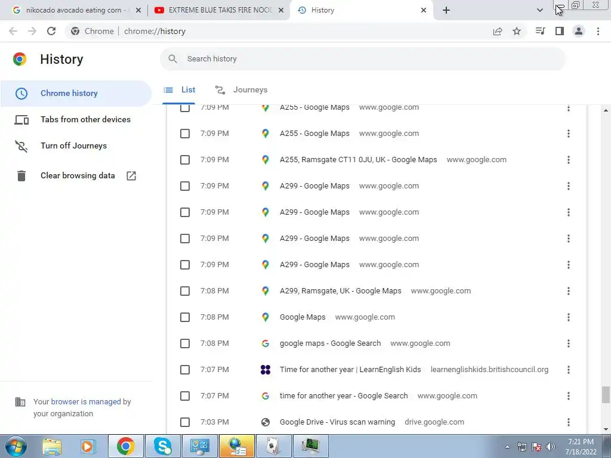
Task: Tick checkbox for time for another year search
Action: point(185,396)
